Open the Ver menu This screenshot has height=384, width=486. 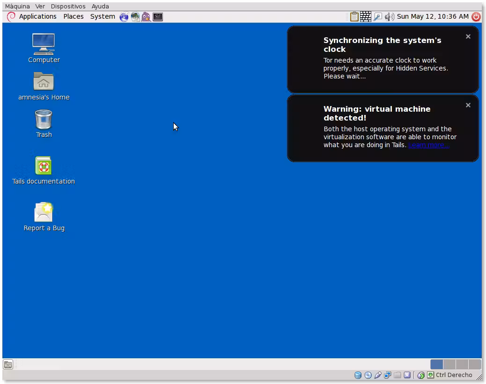point(40,6)
